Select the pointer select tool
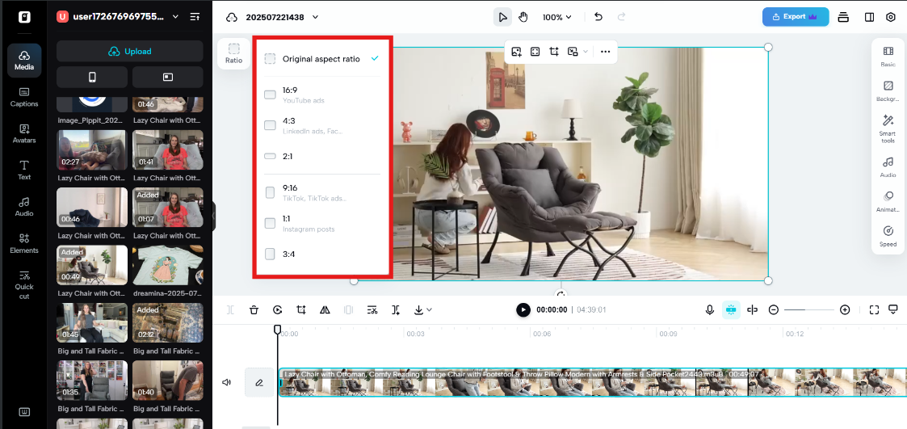Image resolution: width=907 pixels, height=429 pixels. click(x=502, y=17)
